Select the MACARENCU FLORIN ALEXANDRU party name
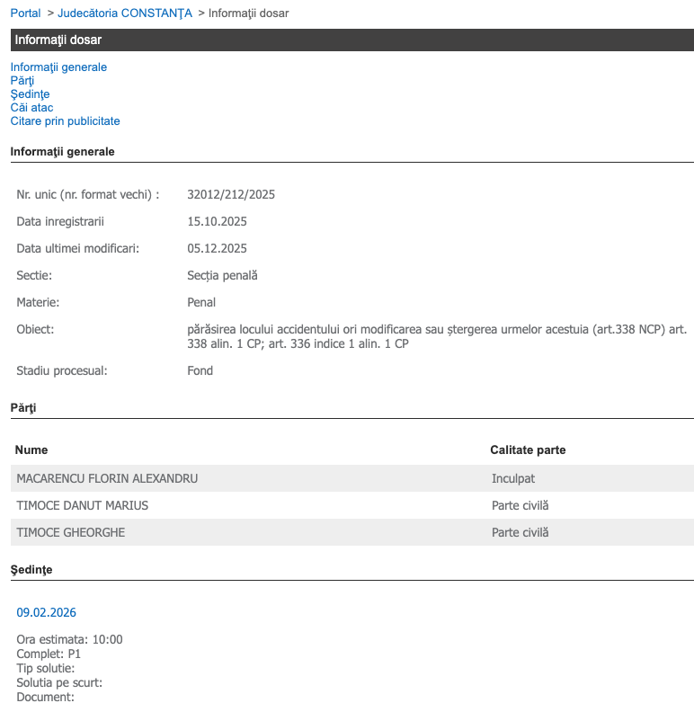Image resolution: width=694 pixels, height=712 pixels. pyautogui.click(x=107, y=479)
